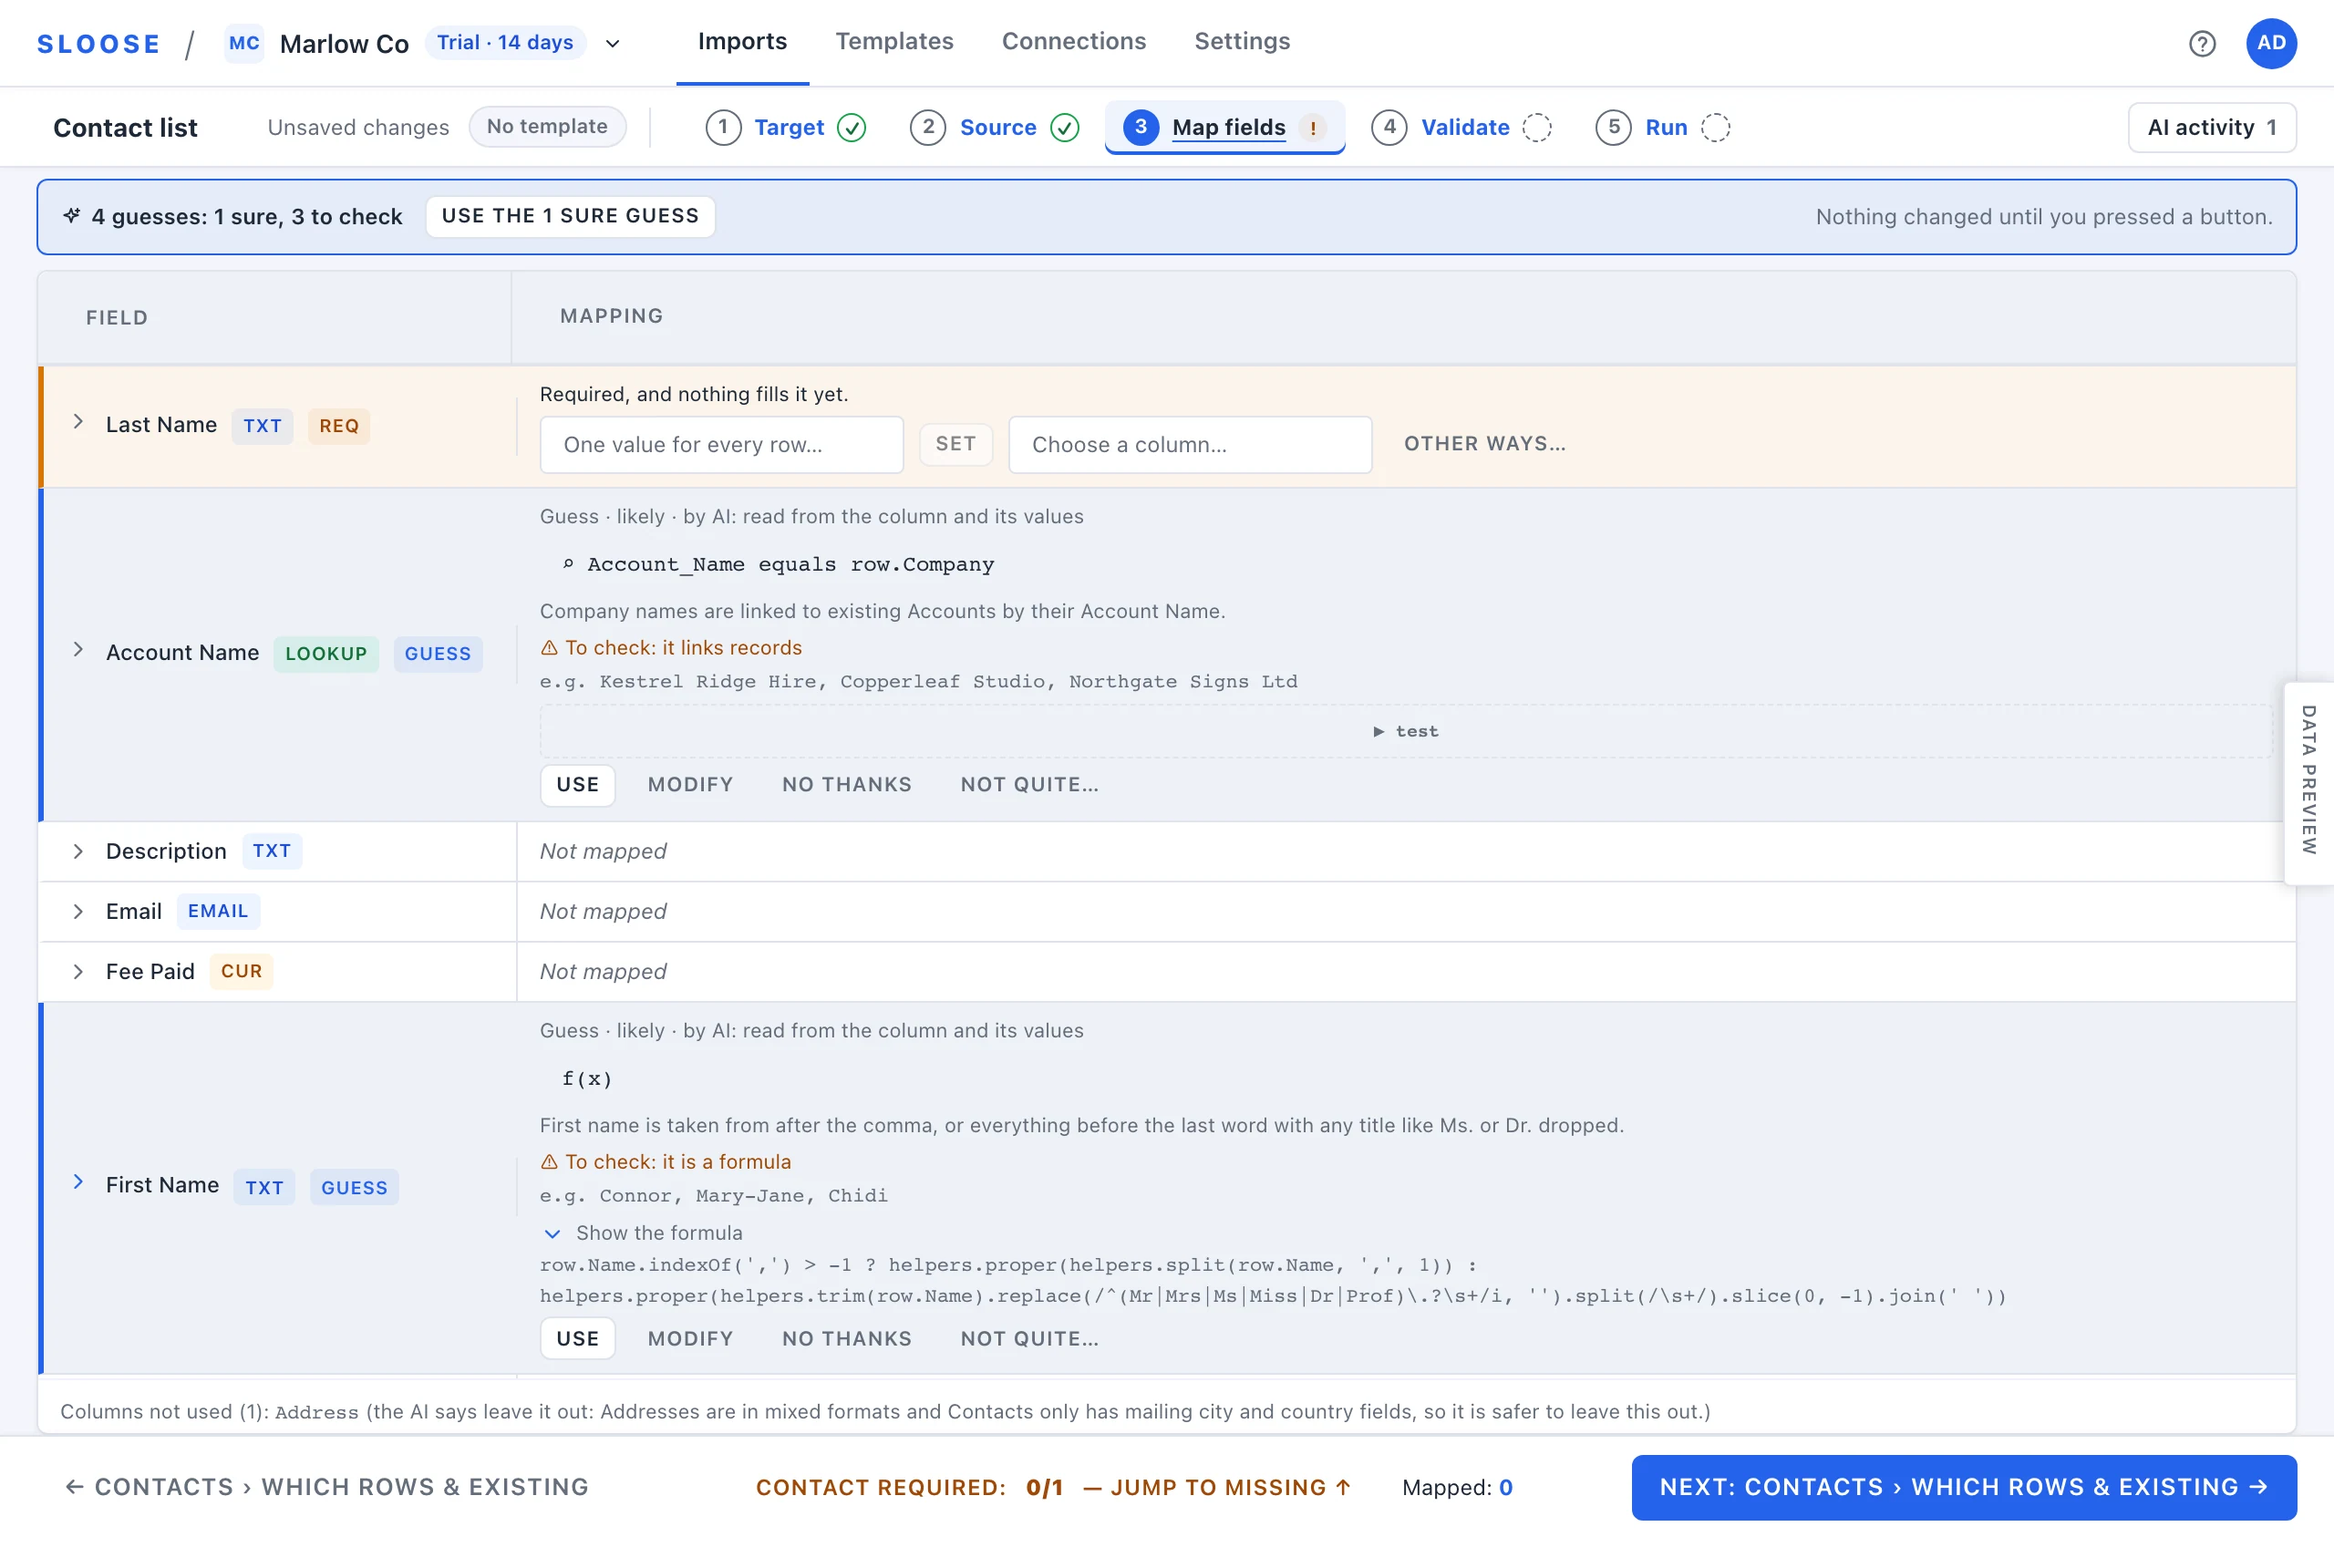Click the sparkle icon beside 4 guesses
This screenshot has height=1568, width=2334.
[x=72, y=216]
